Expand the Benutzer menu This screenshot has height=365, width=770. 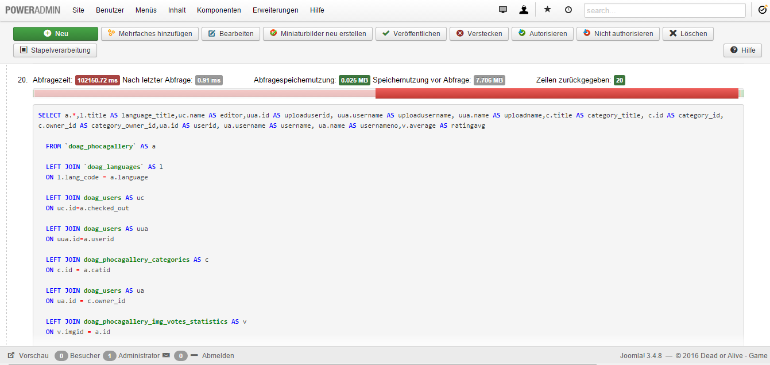pos(110,10)
